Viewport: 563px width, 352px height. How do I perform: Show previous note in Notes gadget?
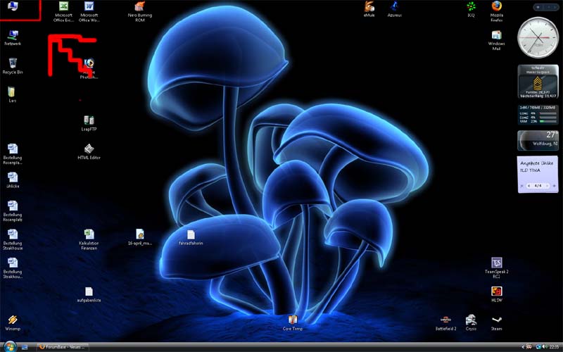pos(530,186)
